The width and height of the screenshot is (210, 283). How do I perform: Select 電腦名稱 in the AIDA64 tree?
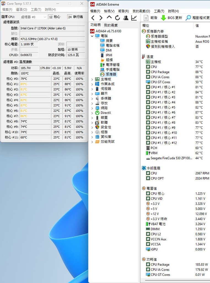110,46
